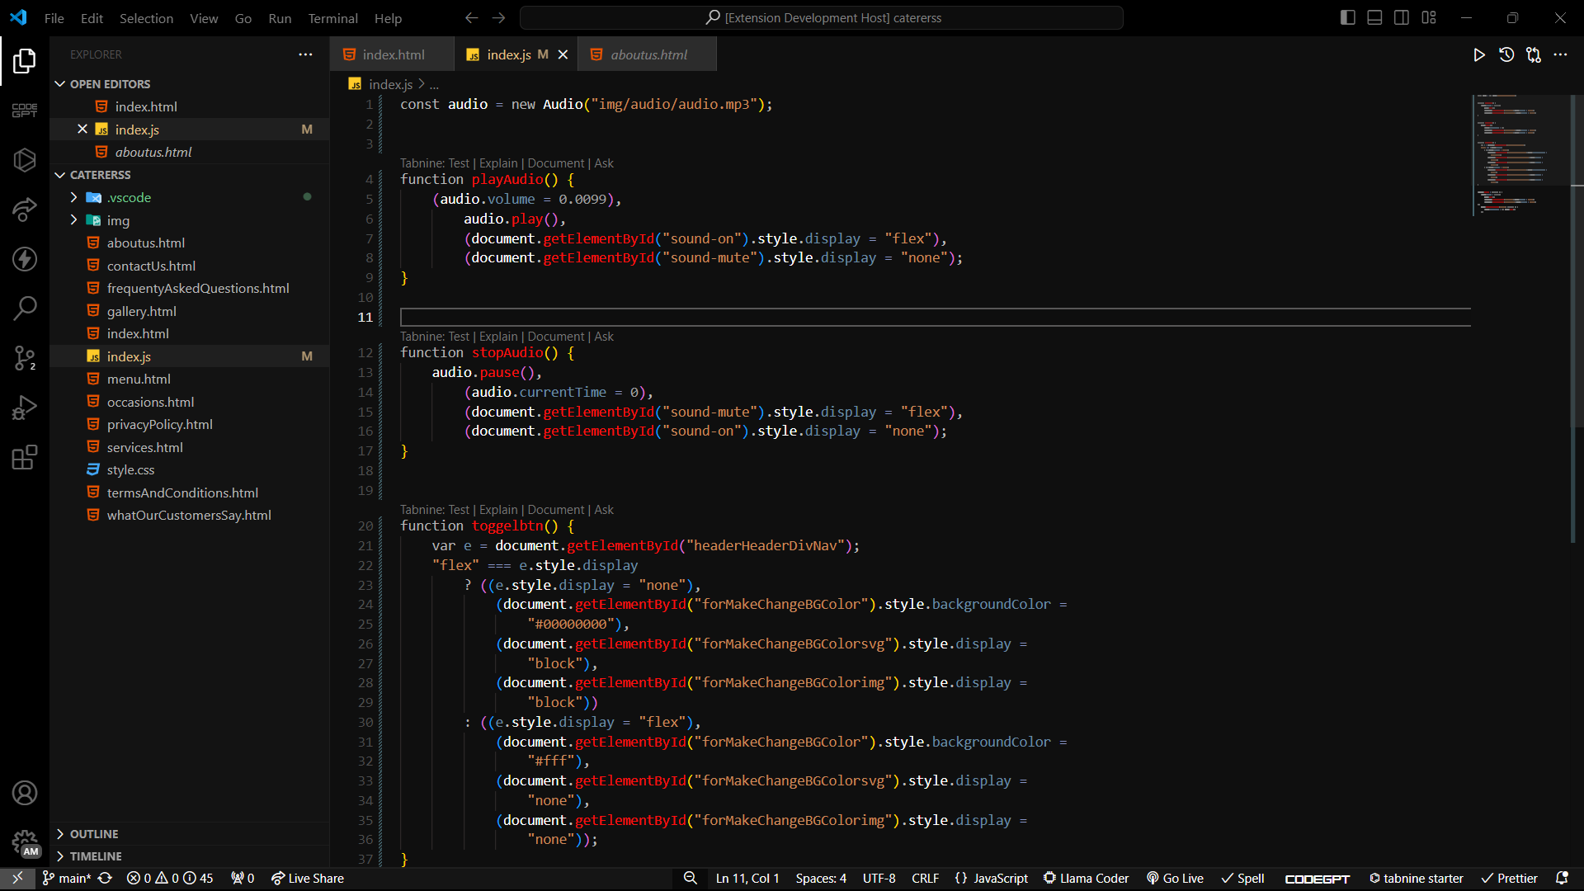The width and height of the screenshot is (1584, 891).
Task: Open the Extensions view
Action: coord(25,457)
